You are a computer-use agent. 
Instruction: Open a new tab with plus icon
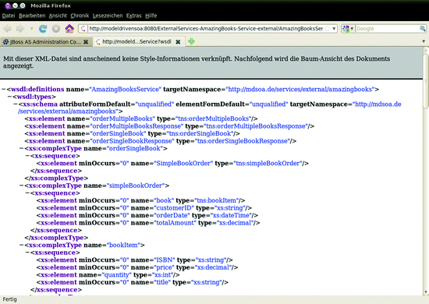[191, 41]
